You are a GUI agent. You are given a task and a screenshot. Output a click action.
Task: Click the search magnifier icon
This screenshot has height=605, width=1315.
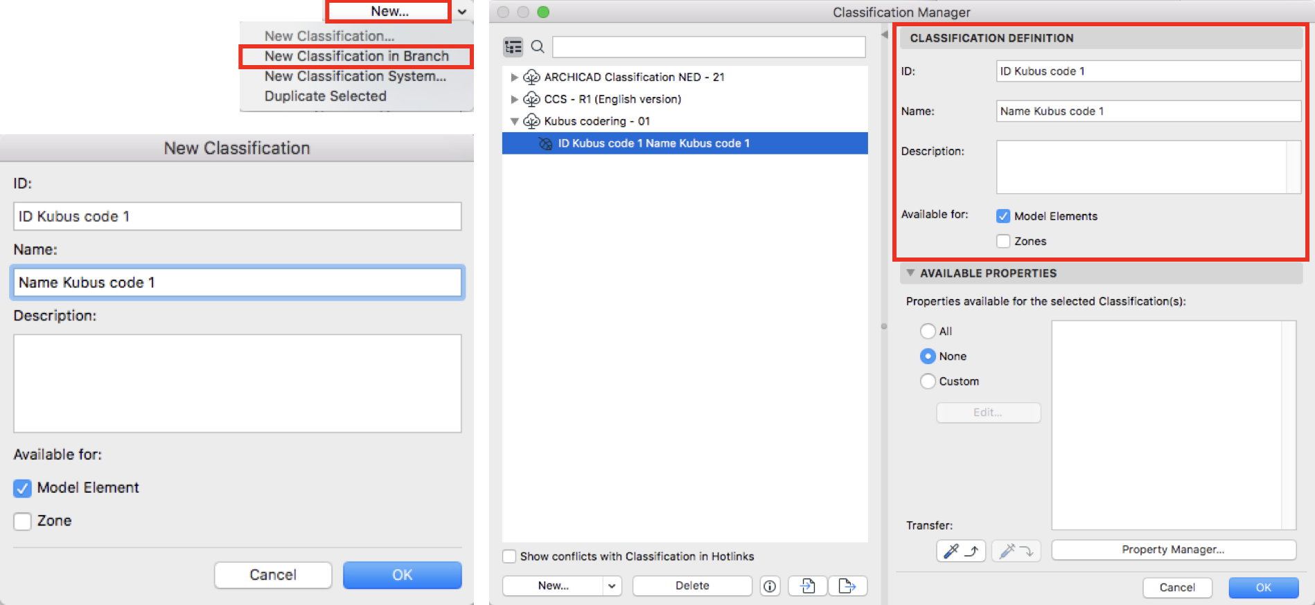click(538, 47)
